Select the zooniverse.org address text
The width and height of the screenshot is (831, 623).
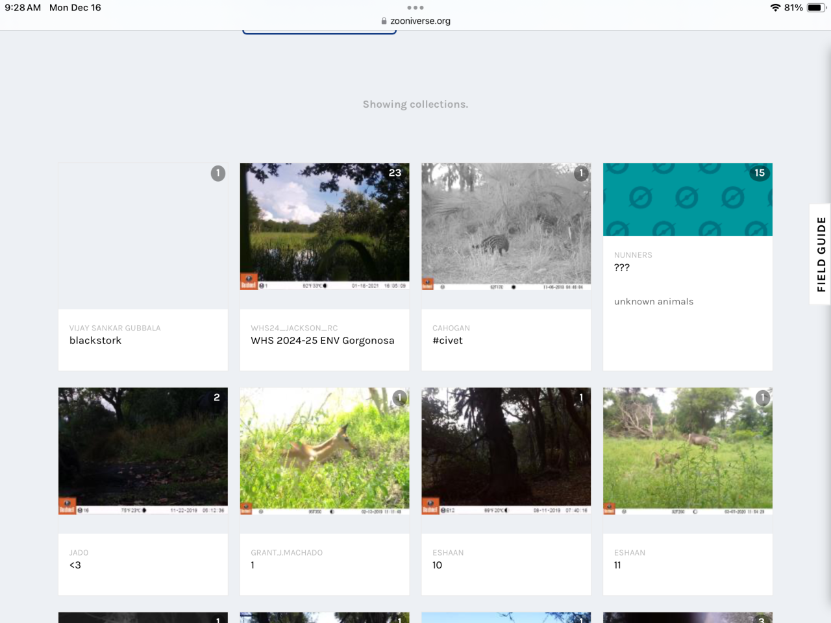(x=420, y=21)
